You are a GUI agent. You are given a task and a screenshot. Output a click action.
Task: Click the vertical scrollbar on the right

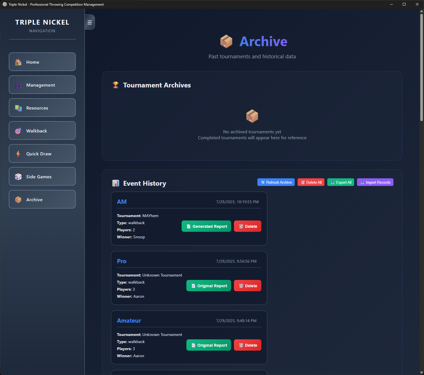pos(421,68)
